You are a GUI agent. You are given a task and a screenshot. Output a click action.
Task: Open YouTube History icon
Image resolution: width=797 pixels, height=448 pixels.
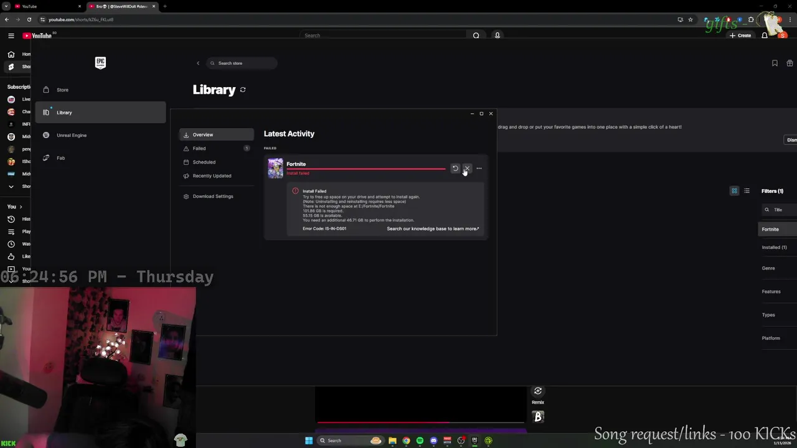(x=11, y=219)
